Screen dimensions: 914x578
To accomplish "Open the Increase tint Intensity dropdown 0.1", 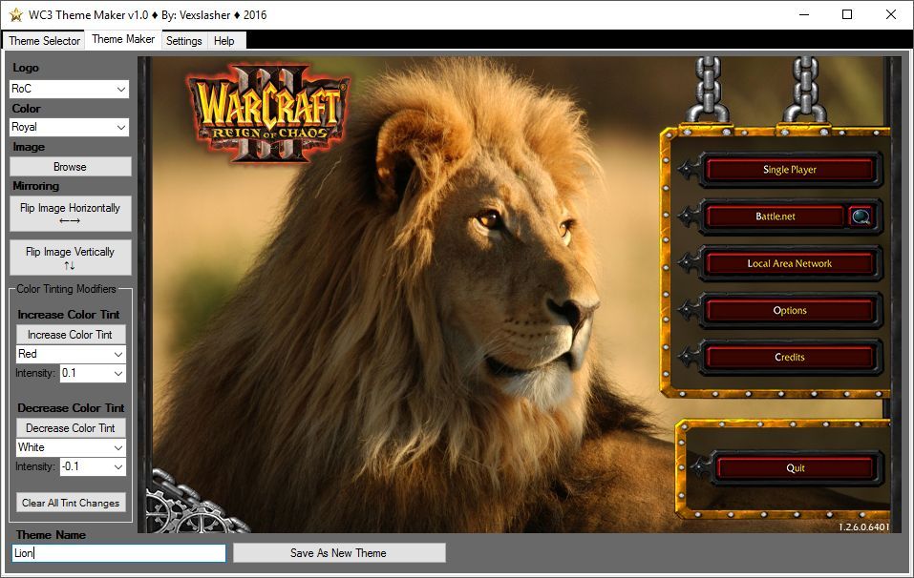I will 93,373.
